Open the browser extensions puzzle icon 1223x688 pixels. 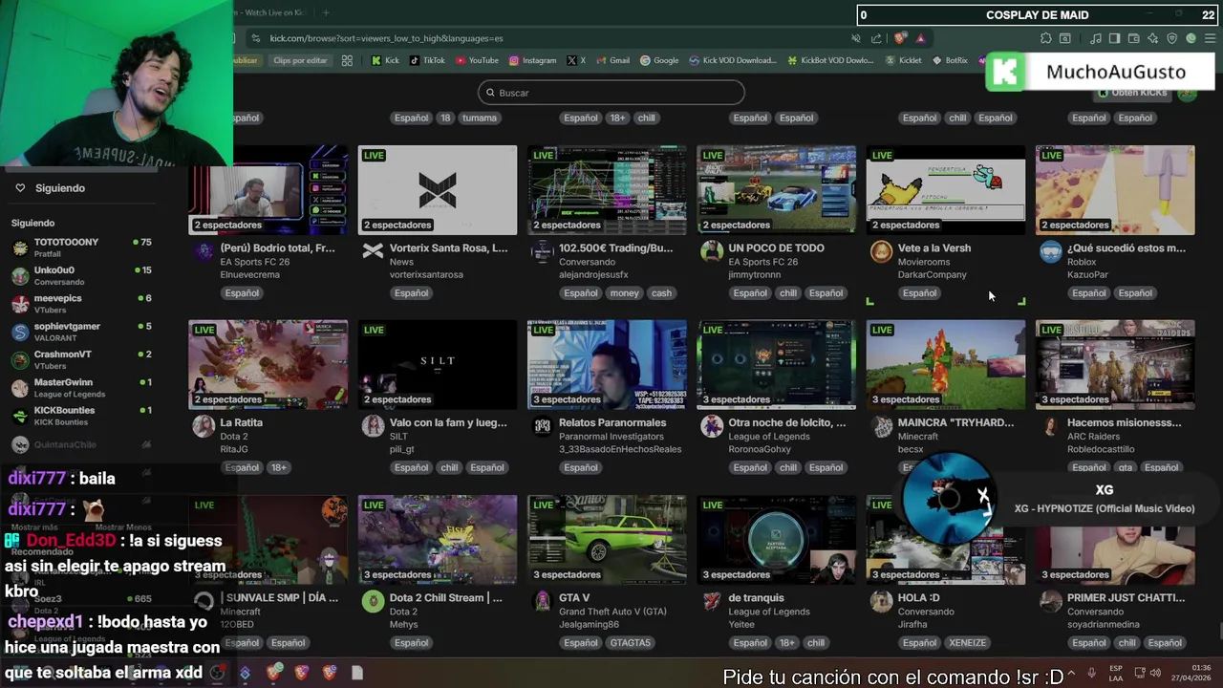[x=1045, y=38]
